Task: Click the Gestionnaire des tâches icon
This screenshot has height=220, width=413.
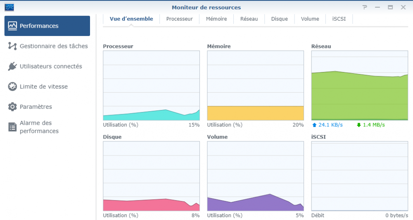Action: [x=12, y=46]
